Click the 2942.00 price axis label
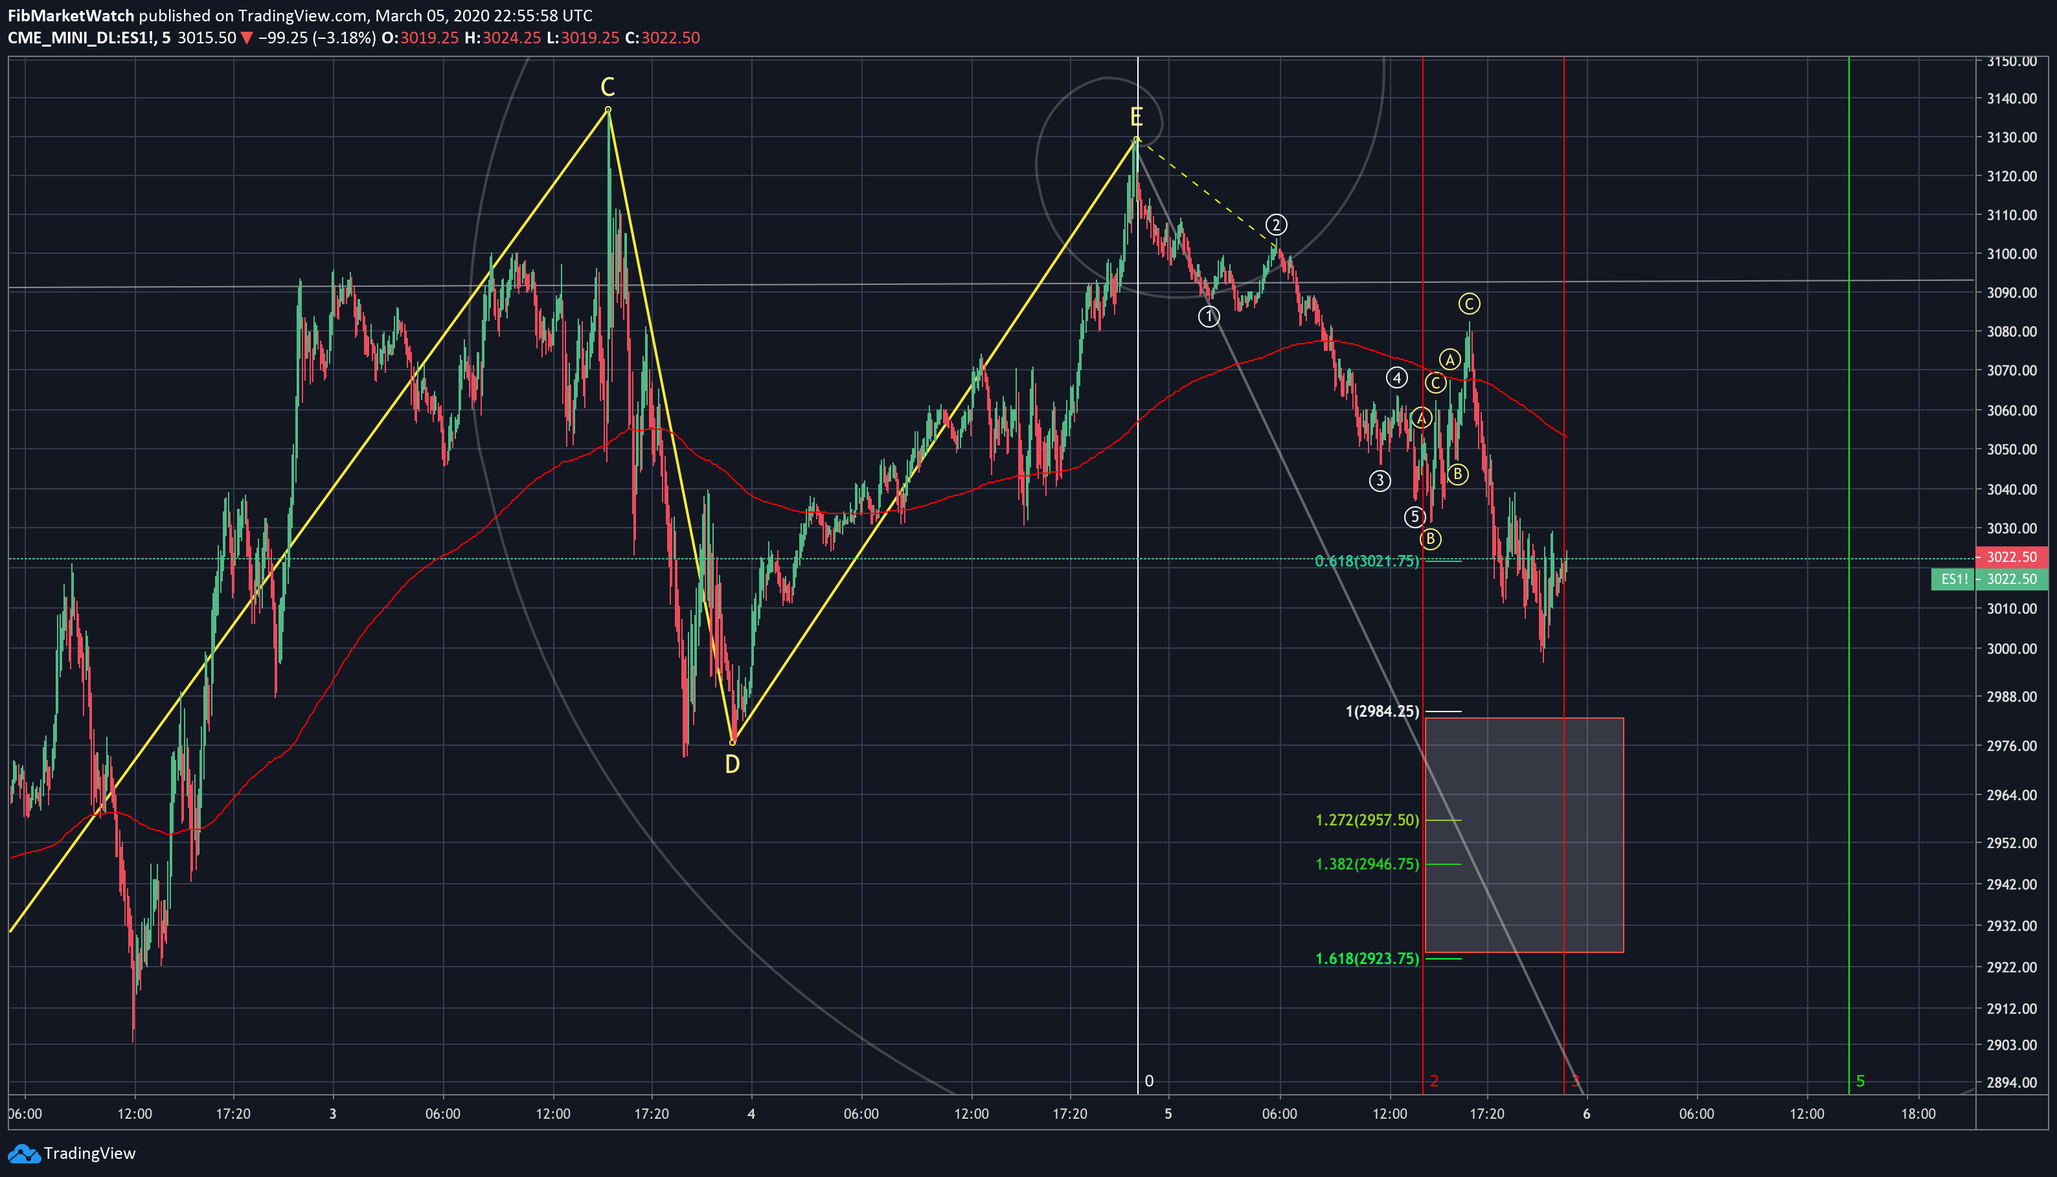The width and height of the screenshot is (2057, 1177). pyautogui.click(x=2011, y=884)
